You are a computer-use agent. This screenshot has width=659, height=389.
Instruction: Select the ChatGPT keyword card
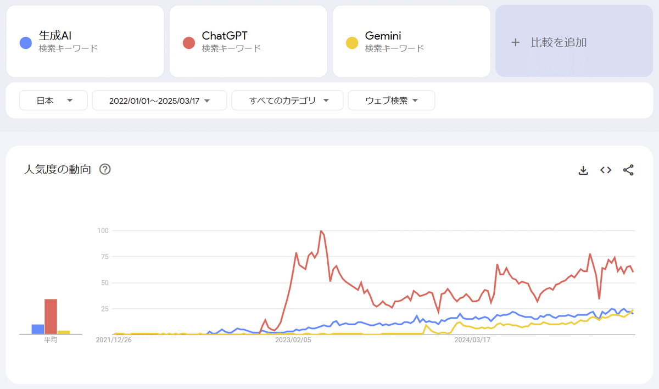pos(248,41)
